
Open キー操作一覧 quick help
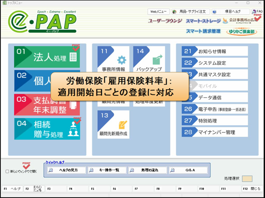point(107,170)
